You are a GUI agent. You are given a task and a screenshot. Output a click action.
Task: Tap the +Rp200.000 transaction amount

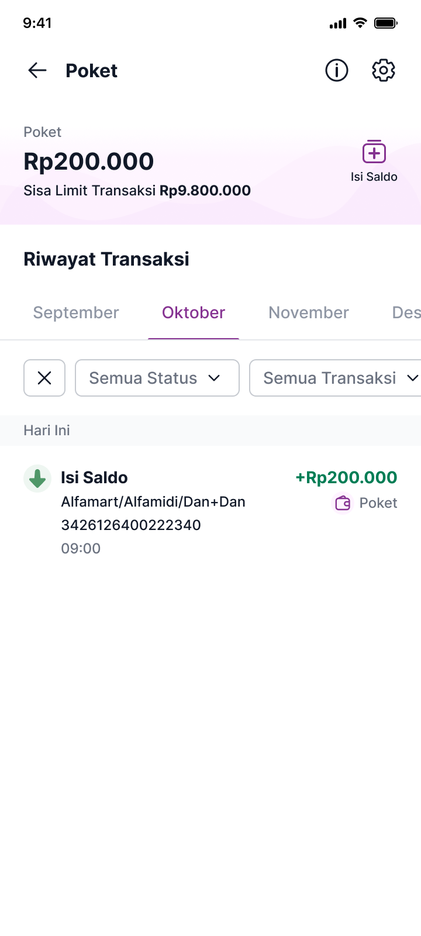[346, 477]
